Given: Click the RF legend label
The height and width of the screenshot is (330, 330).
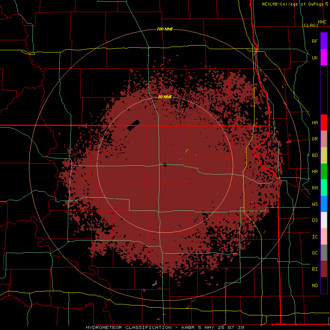Looking at the screenshot, I should click(315, 41).
